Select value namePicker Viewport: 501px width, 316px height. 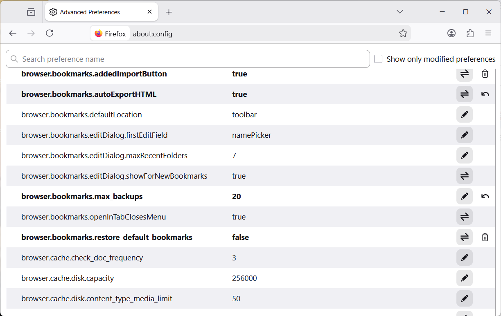pyautogui.click(x=252, y=135)
